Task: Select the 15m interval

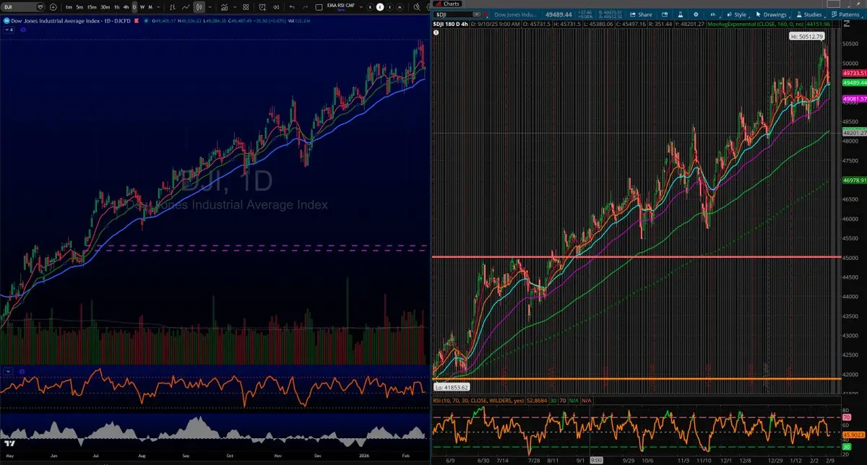Action: [x=92, y=6]
